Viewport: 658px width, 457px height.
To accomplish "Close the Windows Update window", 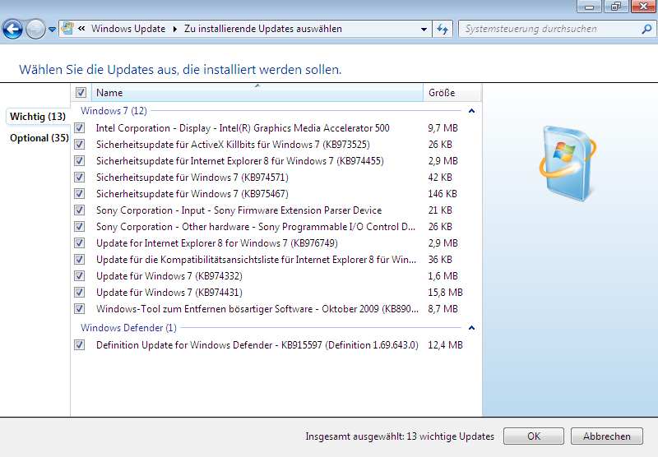I will point(643,7).
